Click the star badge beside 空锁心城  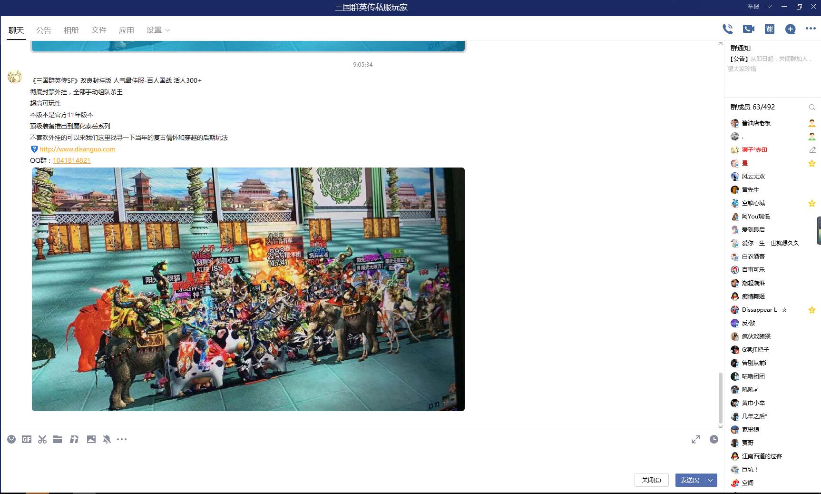tap(812, 203)
